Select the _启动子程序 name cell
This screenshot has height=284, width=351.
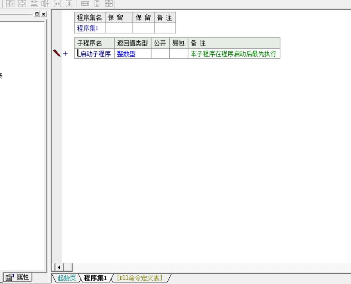94,54
